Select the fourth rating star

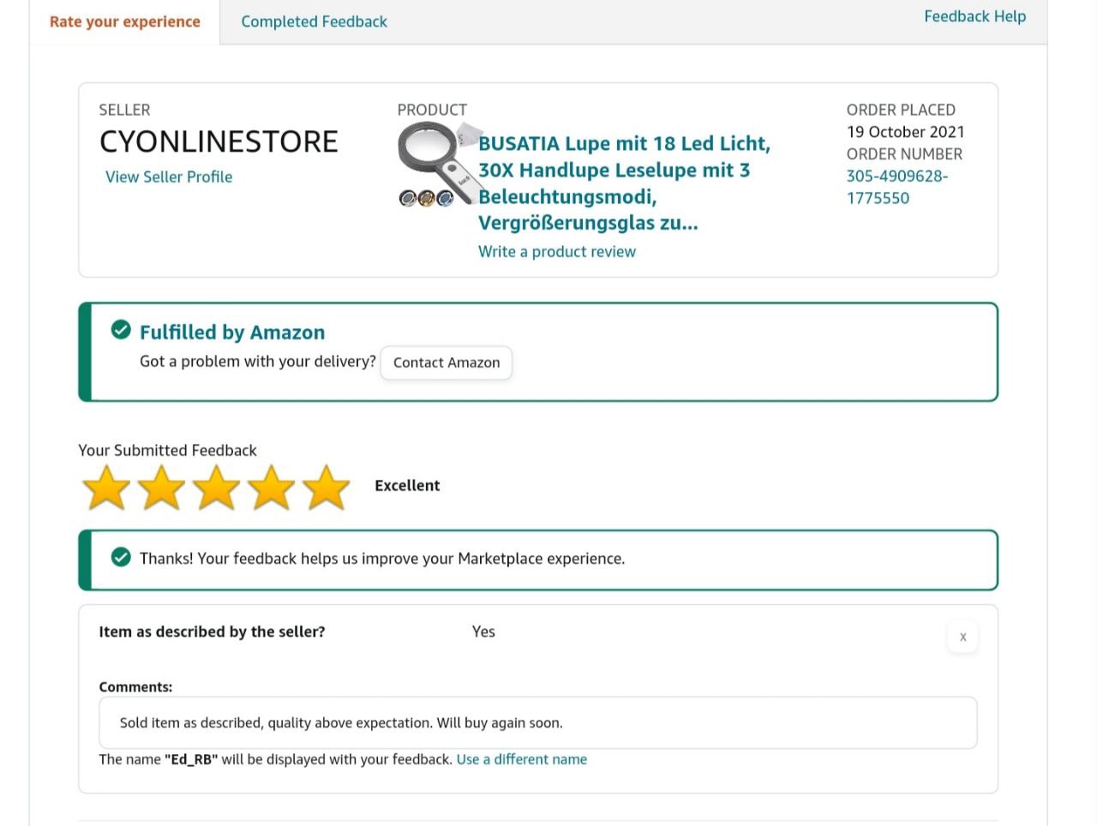[x=271, y=487]
